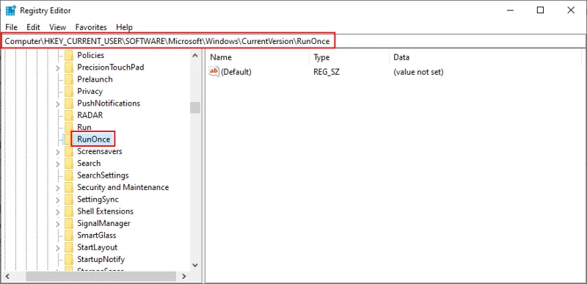The width and height of the screenshot is (587, 284).
Task: Select the Run key label
Action: coord(84,127)
